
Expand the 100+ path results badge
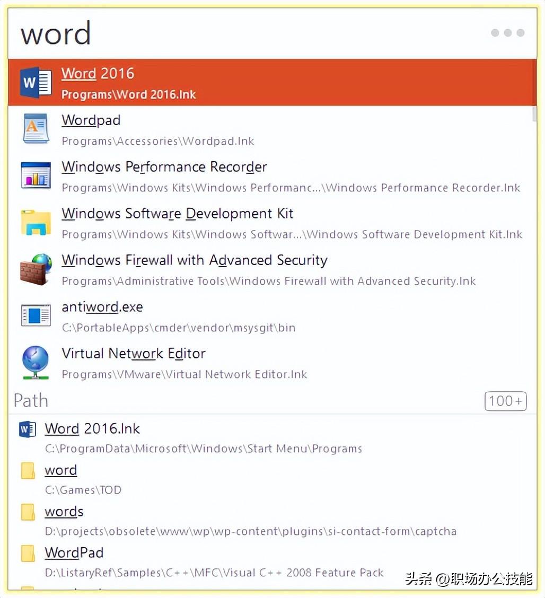[505, 401]
